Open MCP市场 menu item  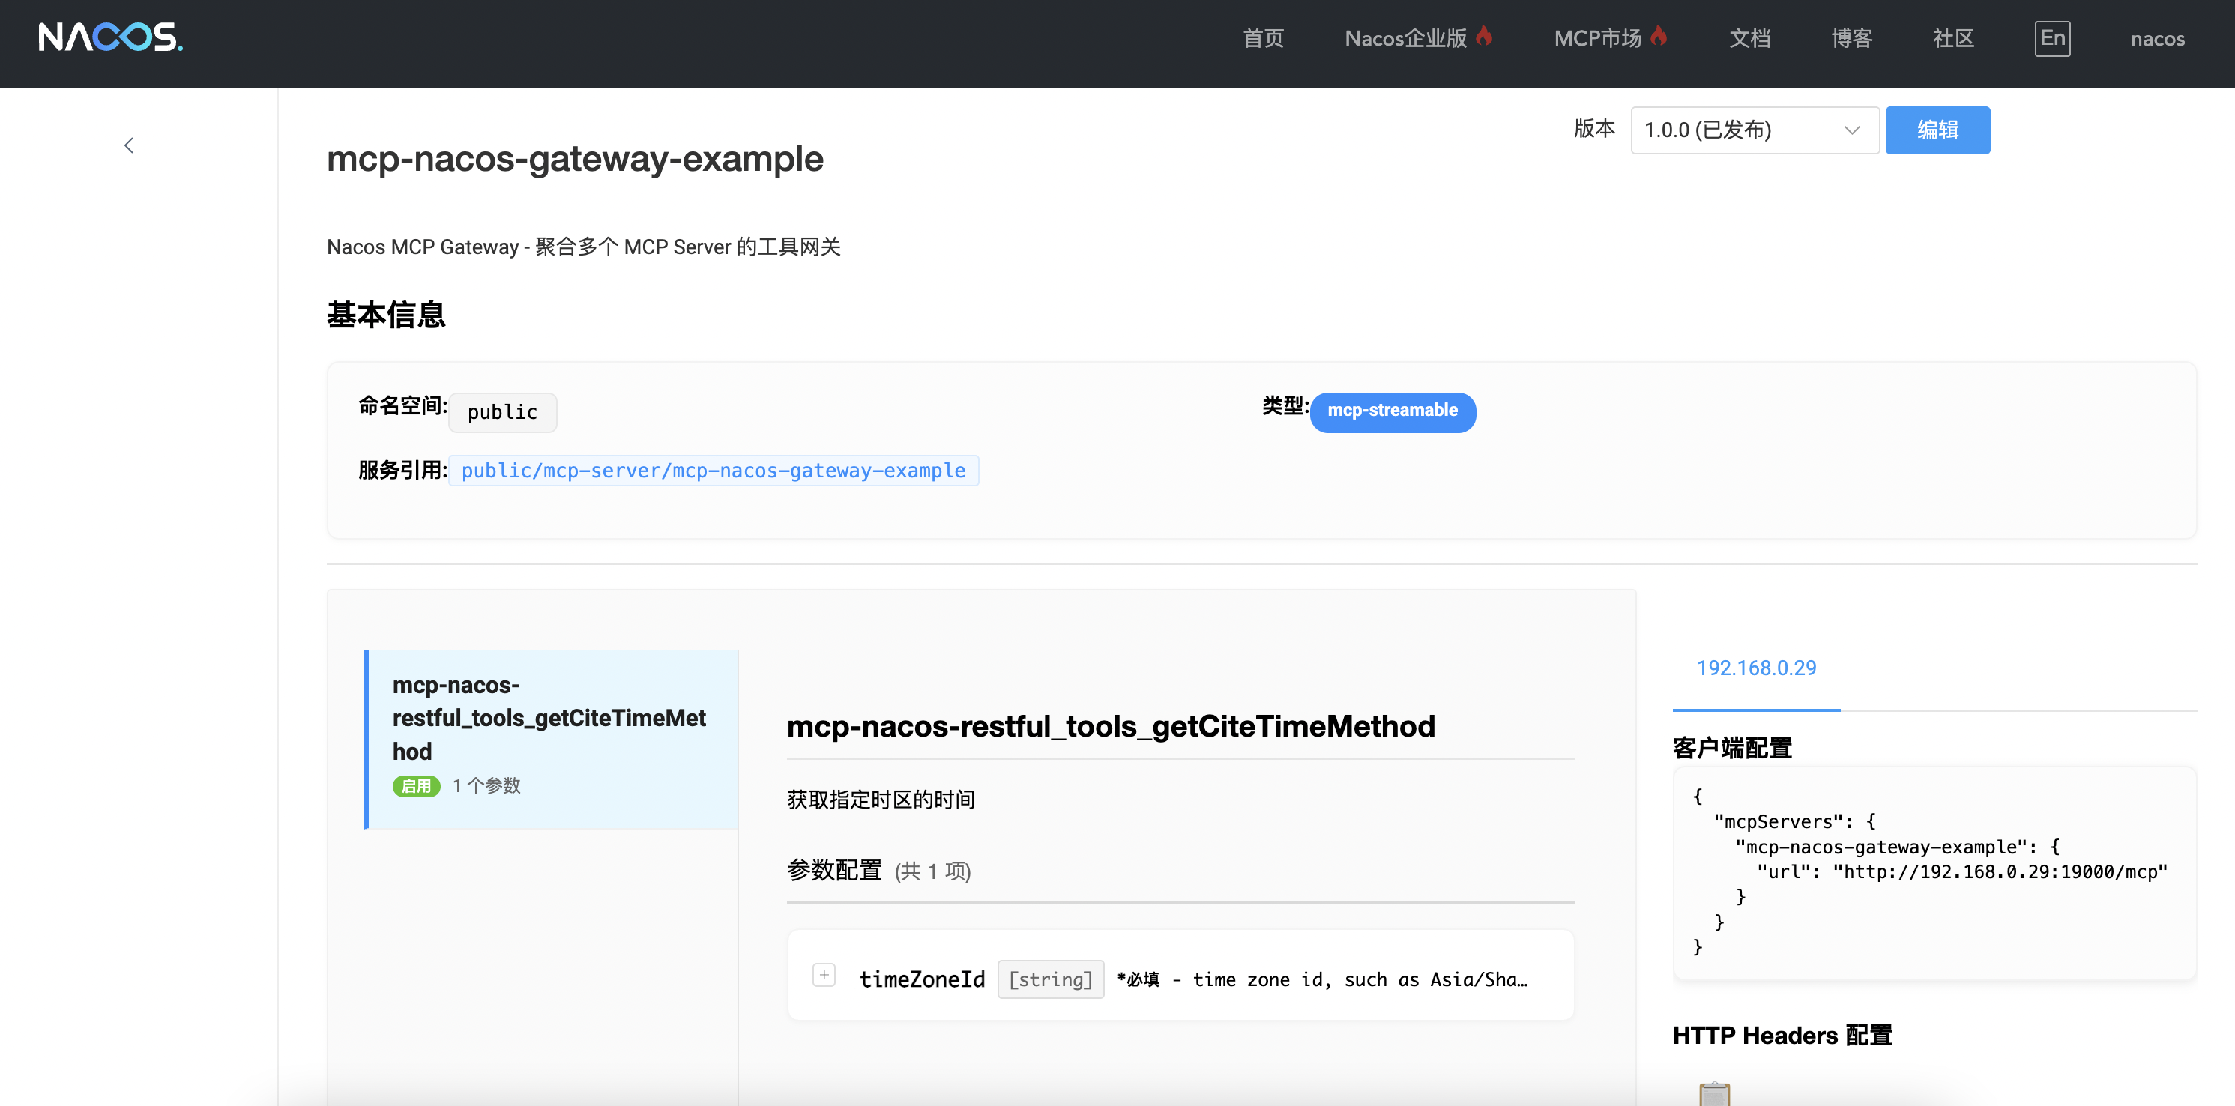(x=1597, y=38)
